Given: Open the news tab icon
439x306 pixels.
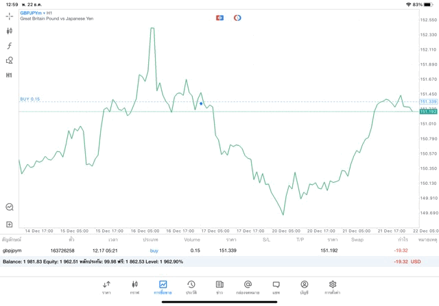Looking at the screenshot, I should pos(219,284).
